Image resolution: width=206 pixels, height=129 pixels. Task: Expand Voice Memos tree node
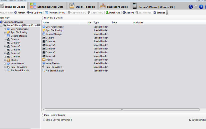tap(5, 64)
